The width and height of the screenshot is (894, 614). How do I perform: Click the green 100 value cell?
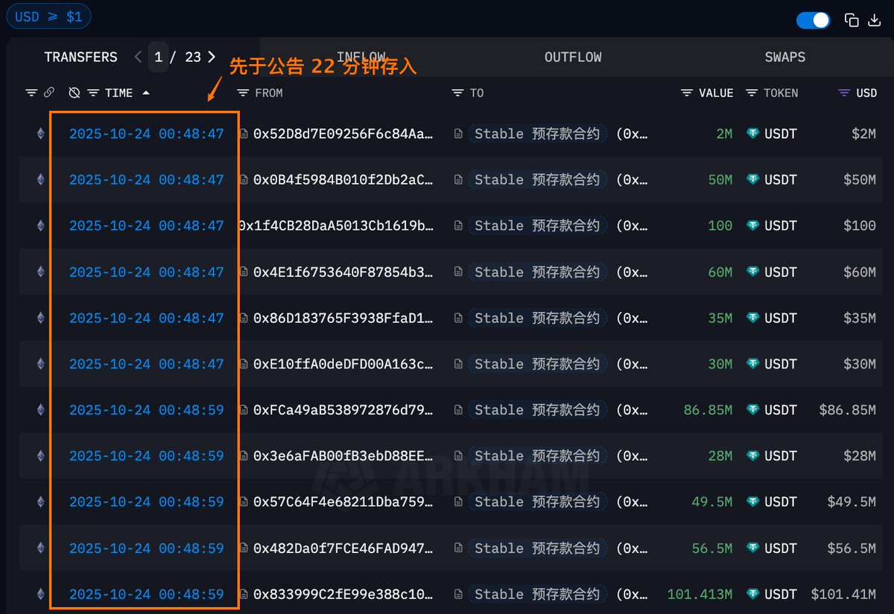pos(720,226)
